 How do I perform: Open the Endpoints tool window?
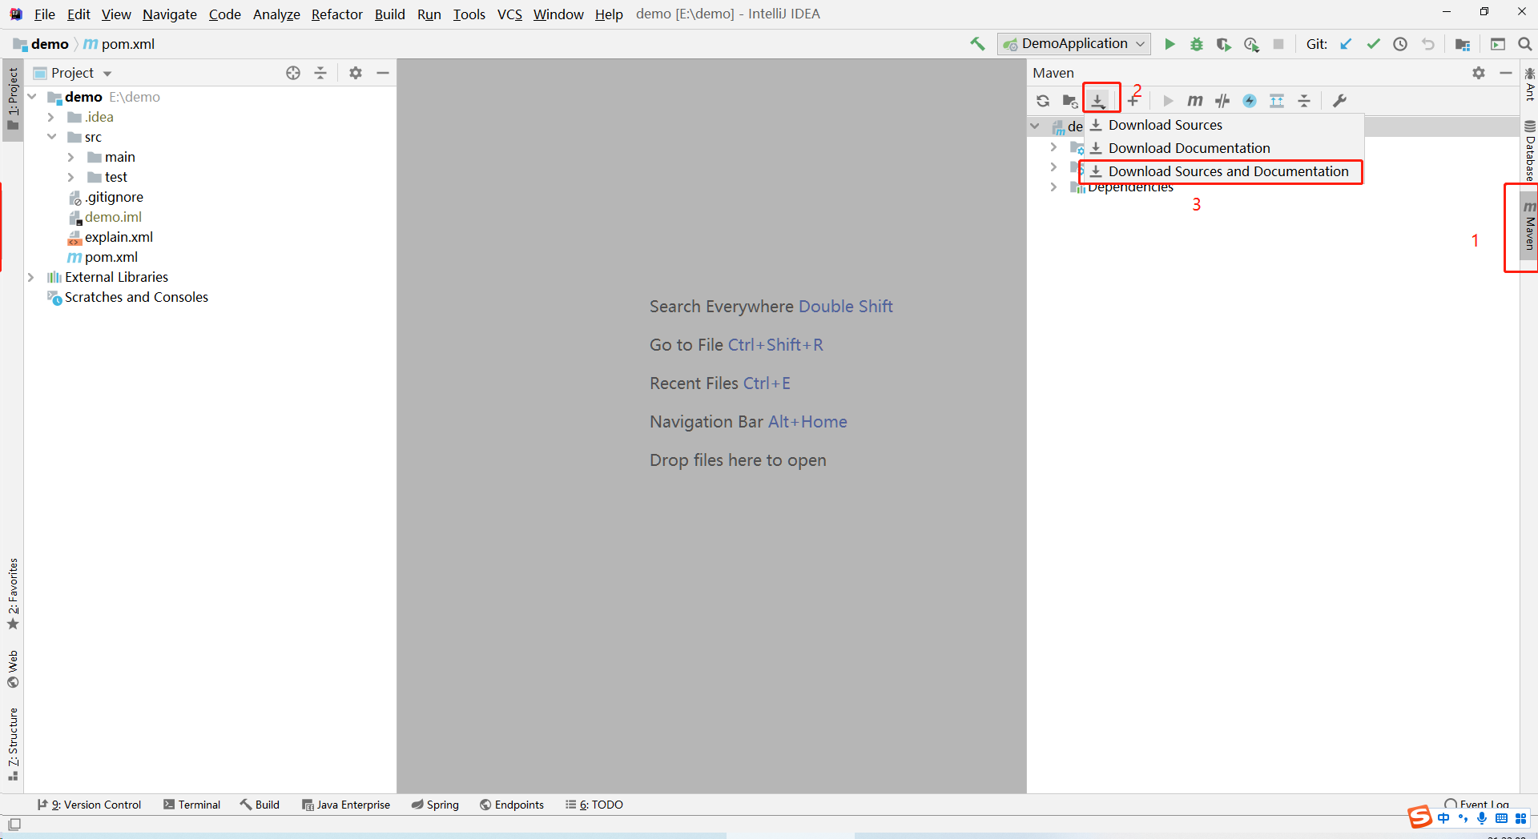[512, 805]
